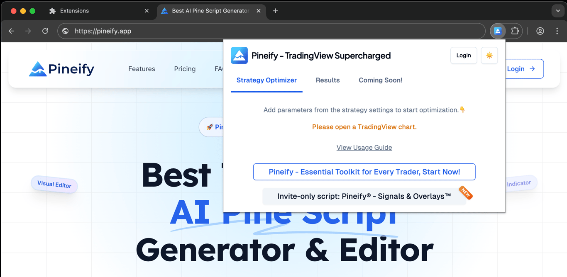Expand the tab search dropdown arrow
Viewport: 567px width, 277px height.
(557, 11)
